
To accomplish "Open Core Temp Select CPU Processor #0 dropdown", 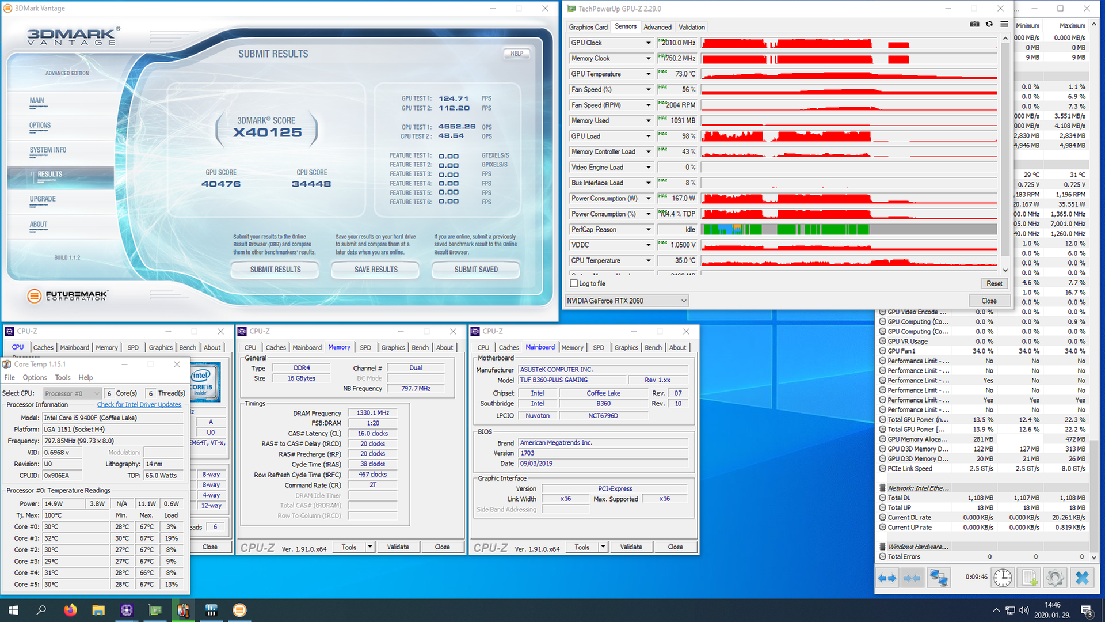I will 72,393.
